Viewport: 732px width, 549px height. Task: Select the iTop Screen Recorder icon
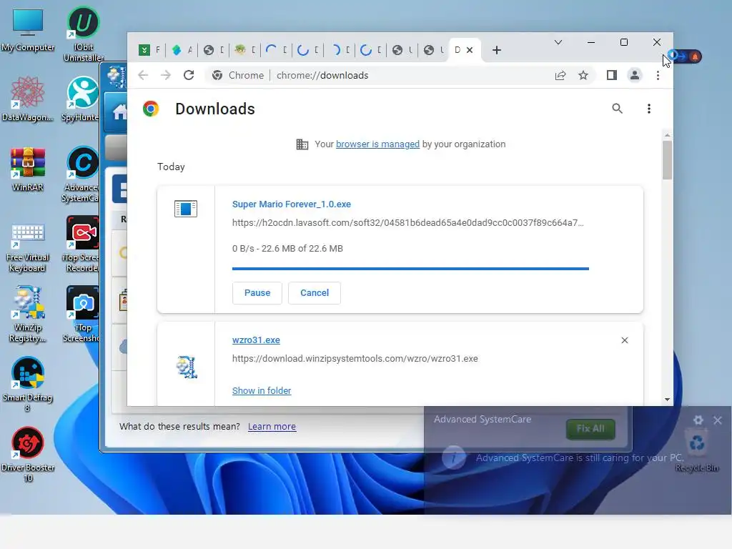81,244
